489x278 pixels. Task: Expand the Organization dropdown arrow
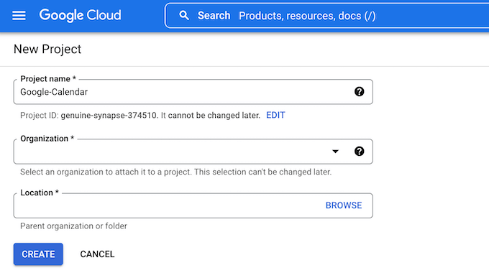click(335, 152)
